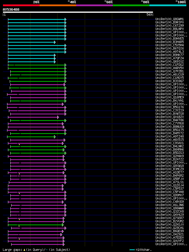Screen dimensions: 189x252
Task: Click the purple ~60% identity legend segment
Action: click(x=94, y=5)
